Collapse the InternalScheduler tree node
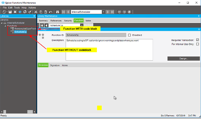201x119 pixels. (2, 23)
